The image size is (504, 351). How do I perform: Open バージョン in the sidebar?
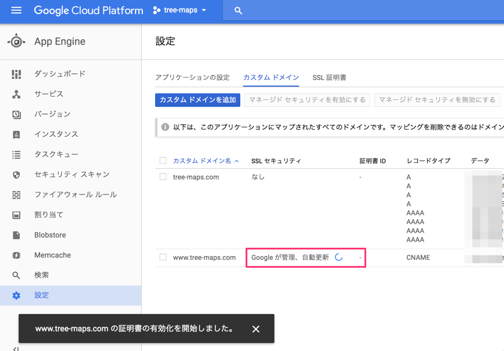53,114
